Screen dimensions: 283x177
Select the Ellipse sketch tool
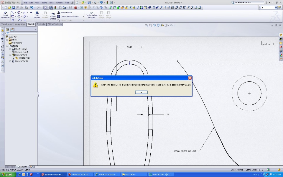pos(25,17)
